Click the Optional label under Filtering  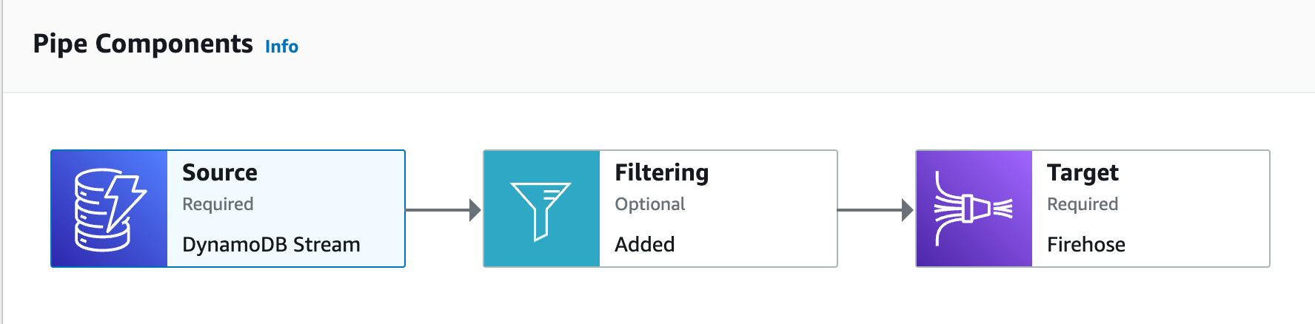[649, 204]
